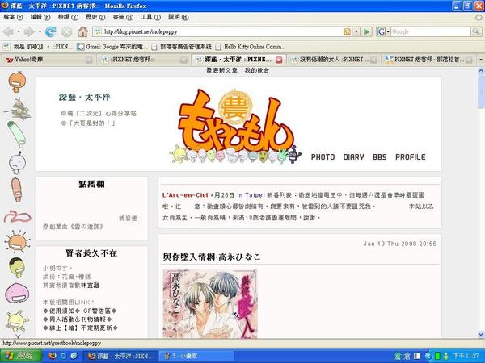Click the pink rod-shaped microbe character

pyautogui.click(x=16, y=190)
